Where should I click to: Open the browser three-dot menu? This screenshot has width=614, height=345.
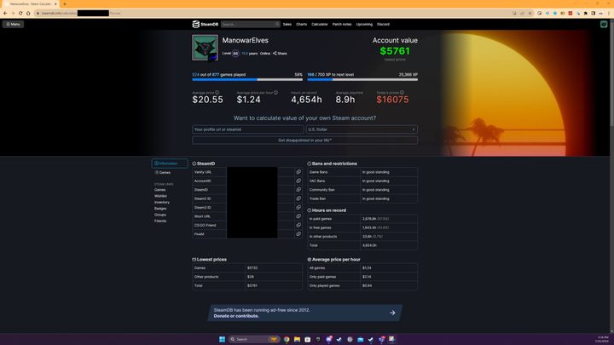pyautogui.click(x=609, y=14)
